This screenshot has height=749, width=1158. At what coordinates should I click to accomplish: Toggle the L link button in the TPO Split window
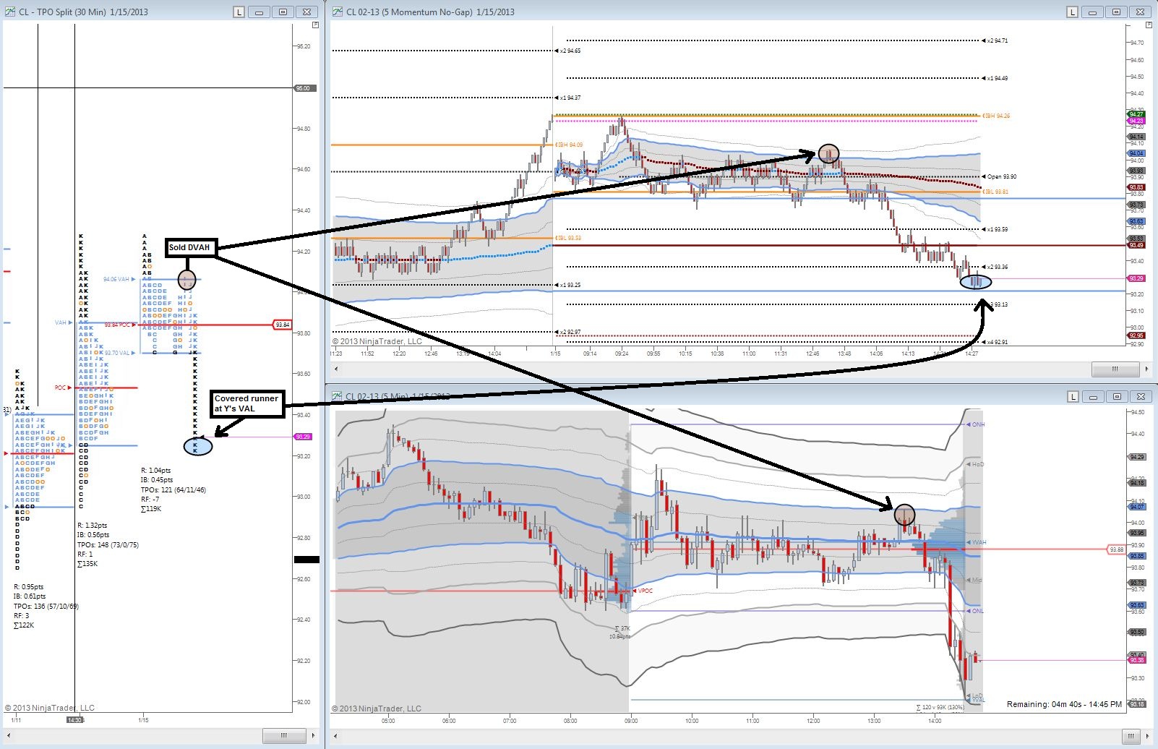tap(239, 12)
